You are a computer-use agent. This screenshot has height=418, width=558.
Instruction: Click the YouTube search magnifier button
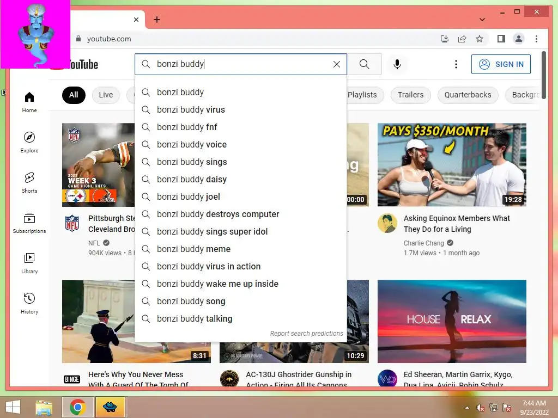[x=364, y=64]
